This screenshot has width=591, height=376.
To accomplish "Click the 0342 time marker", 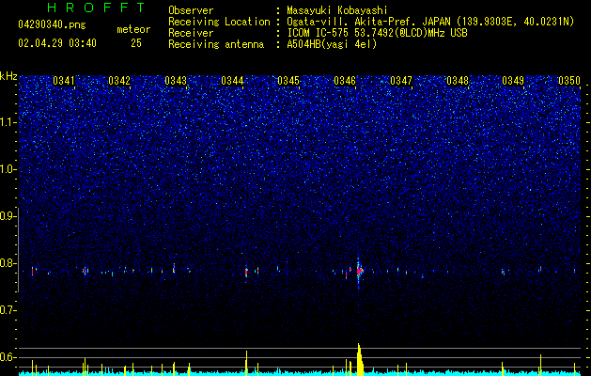I will pyautogui.click(x=119, y=81).
